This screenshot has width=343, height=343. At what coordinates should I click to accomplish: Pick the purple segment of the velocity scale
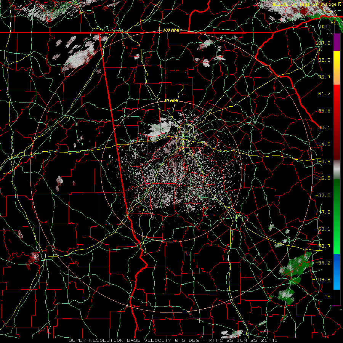pos(337,43)
